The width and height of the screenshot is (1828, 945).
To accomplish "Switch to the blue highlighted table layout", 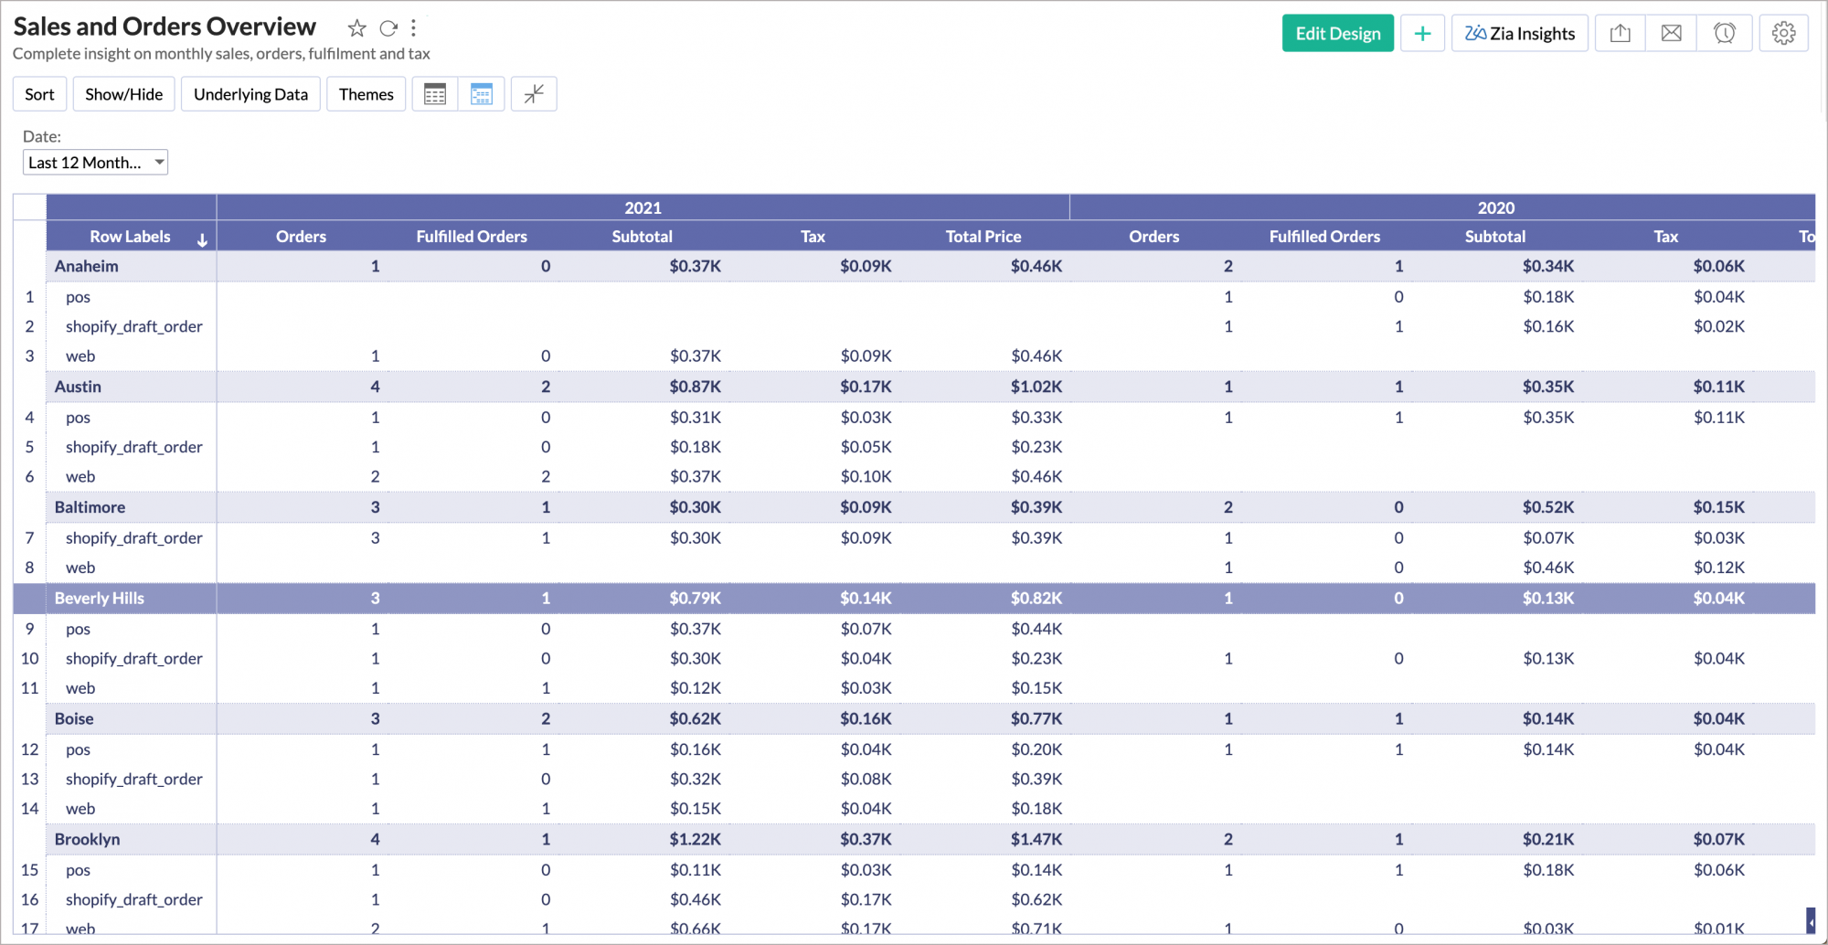I will point(482,94).
